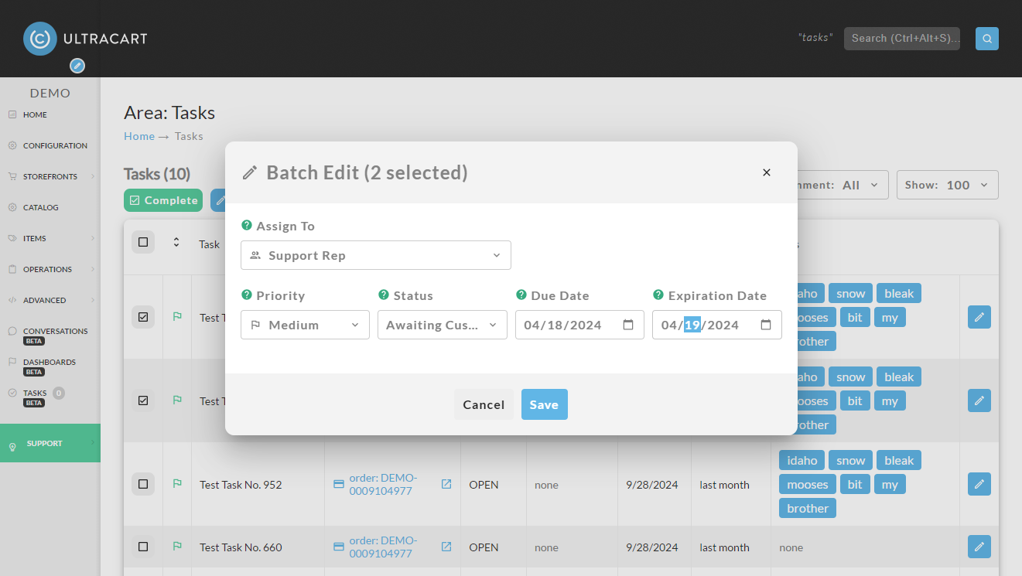Viewport: 1022px width, 576px height.
Task: Open order DEMO-0009104977 link for Task 952
Action: (x=383, y=484)
